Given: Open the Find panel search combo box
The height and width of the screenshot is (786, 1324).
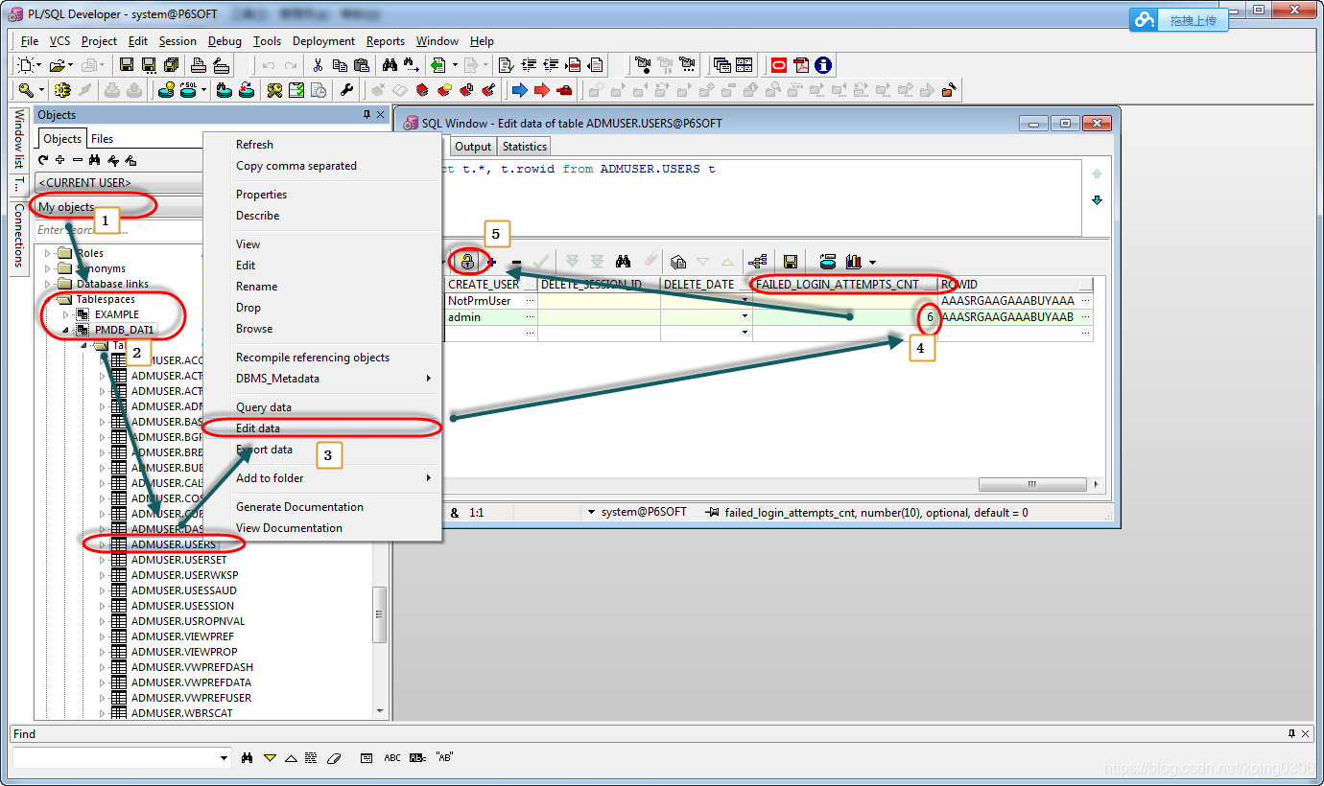Looking at the screenshot, I should click(121, 757).
